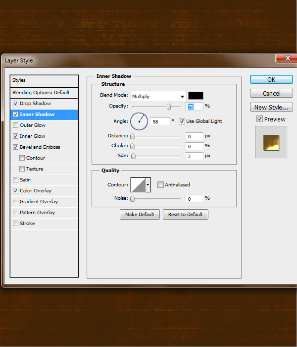The image size is (297, 347).
Task: Enable the Outer Glow checkbox
Action: (15, 125)
